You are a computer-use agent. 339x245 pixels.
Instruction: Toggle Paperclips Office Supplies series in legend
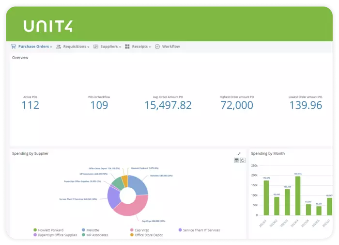(55, 235)
